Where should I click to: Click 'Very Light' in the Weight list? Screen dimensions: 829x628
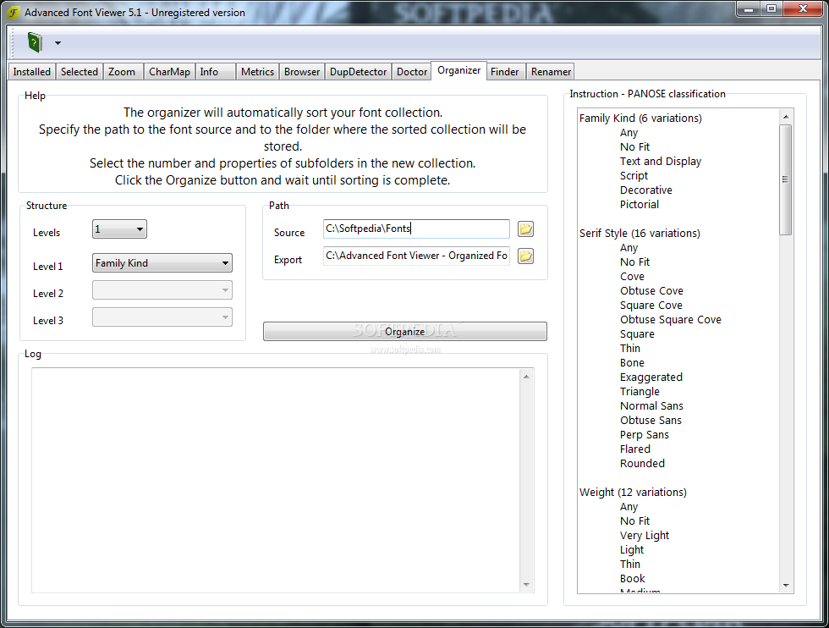click(x=644, y=536)
